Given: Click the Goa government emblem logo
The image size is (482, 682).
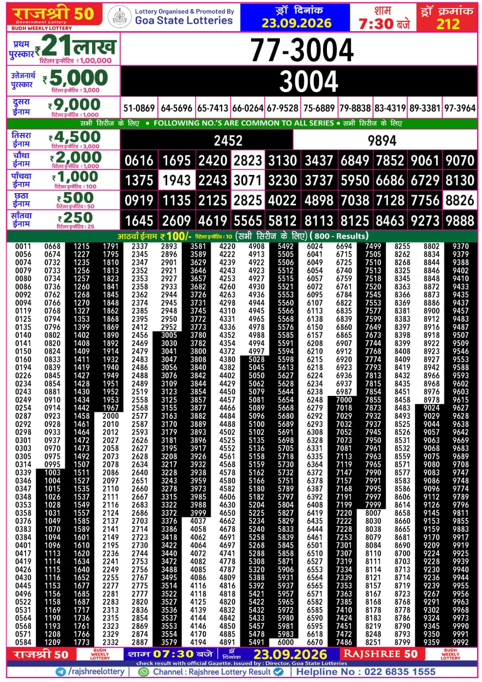Looking at the screenshot, I should [x=119, y=17].
